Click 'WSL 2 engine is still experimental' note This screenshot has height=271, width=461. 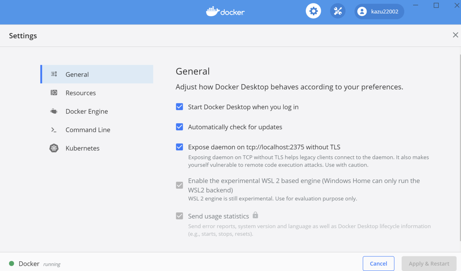click(272, 198)
